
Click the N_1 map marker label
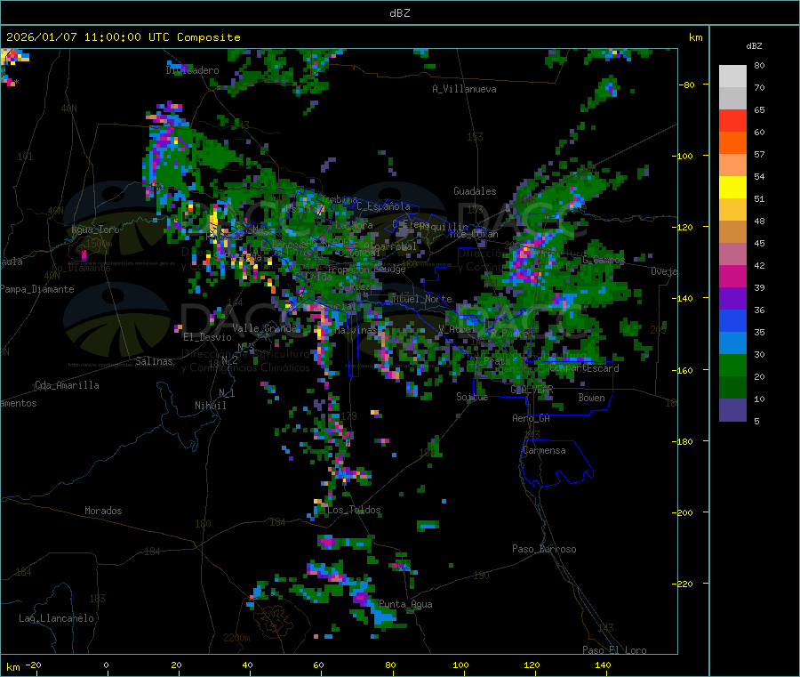227,392
